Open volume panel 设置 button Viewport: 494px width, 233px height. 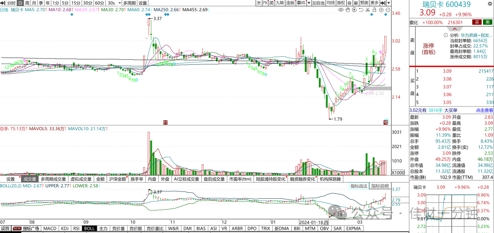[11, 179]
